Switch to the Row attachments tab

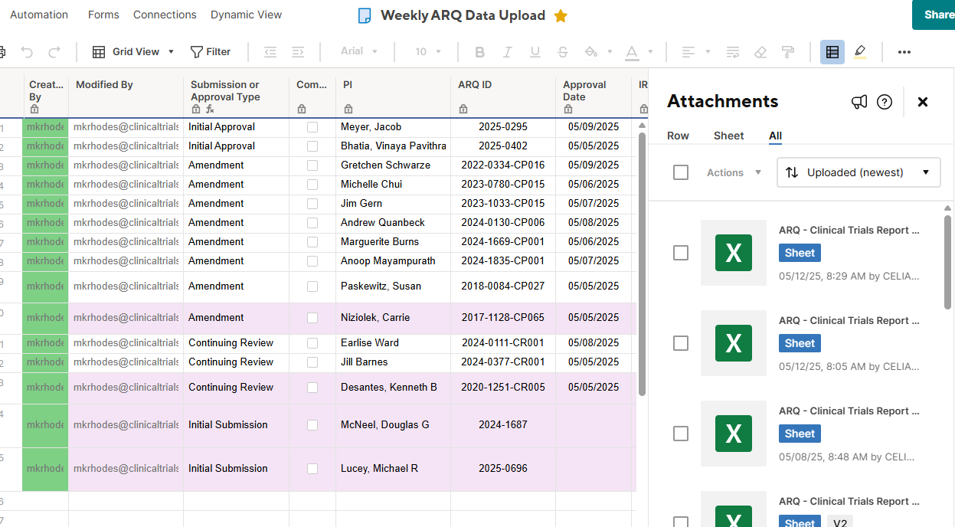coord(678,136)
